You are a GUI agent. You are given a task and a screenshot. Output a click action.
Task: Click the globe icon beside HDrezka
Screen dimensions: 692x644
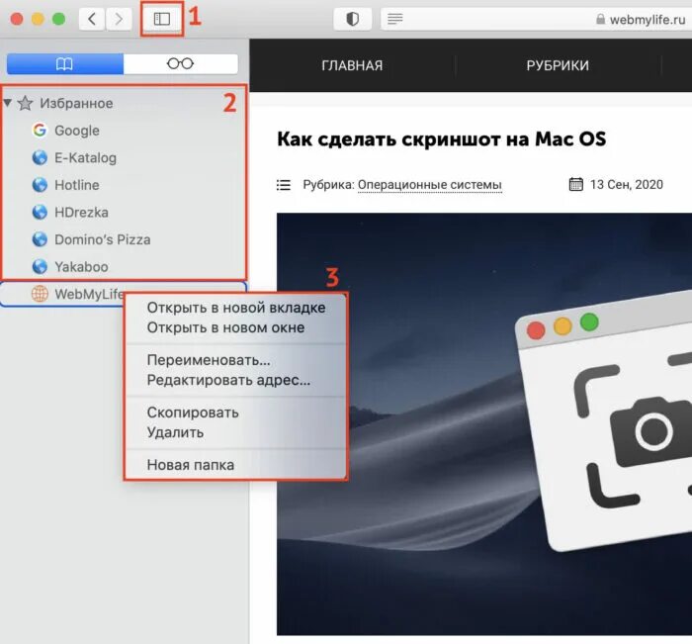click(40, 213)
